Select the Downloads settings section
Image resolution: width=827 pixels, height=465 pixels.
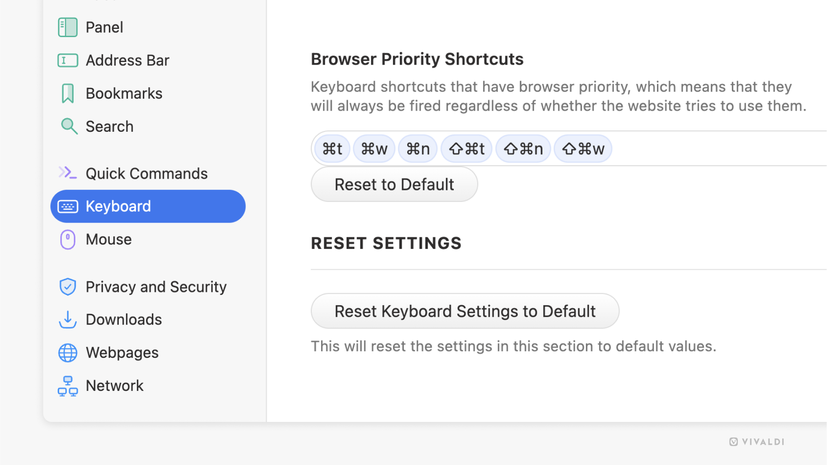point(124,319)
